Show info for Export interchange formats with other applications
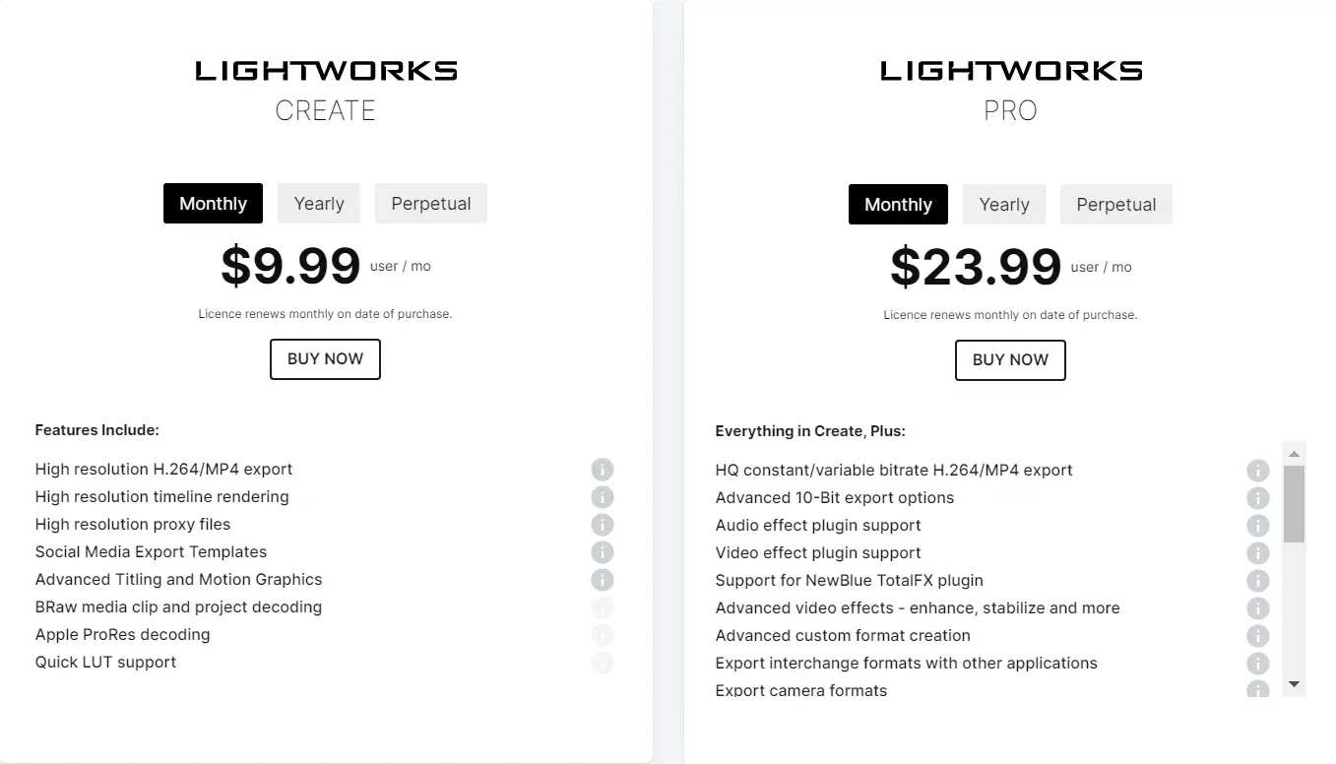 (1257, 664)
